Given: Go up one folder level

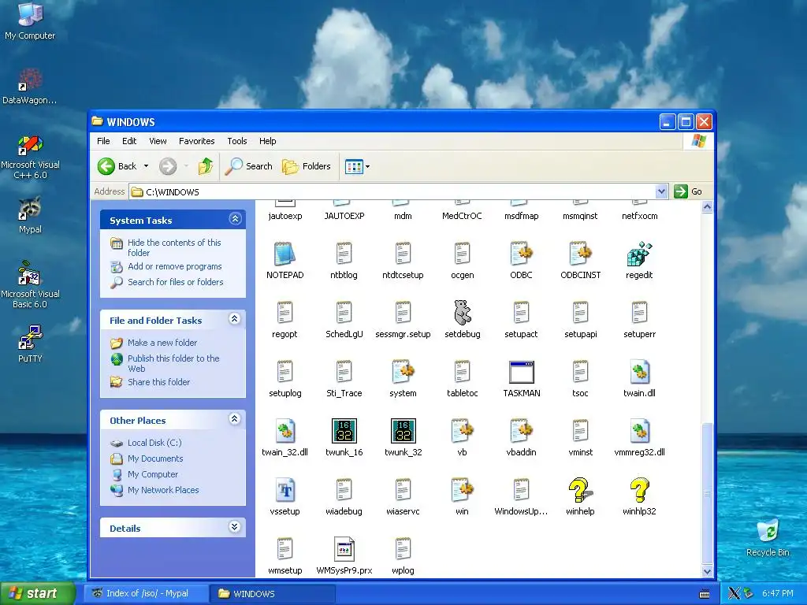Looking at the screenshot, I should 206,166.
